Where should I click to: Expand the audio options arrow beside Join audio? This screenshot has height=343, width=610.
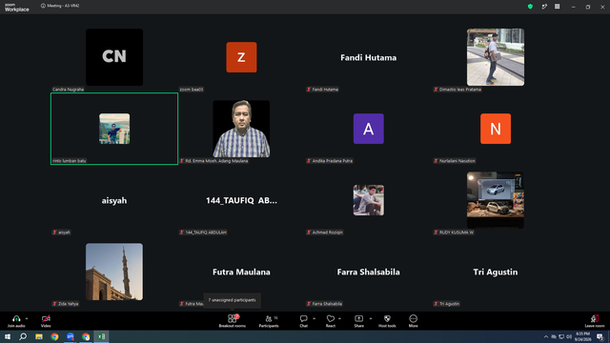click(27, 318)
